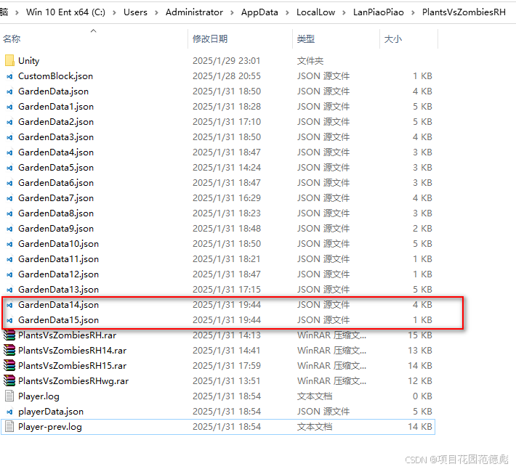The image size is (516, 469).
Task: Select file name PlantsVsZombiesRH.rar
Action: click(x=67, y=335)
